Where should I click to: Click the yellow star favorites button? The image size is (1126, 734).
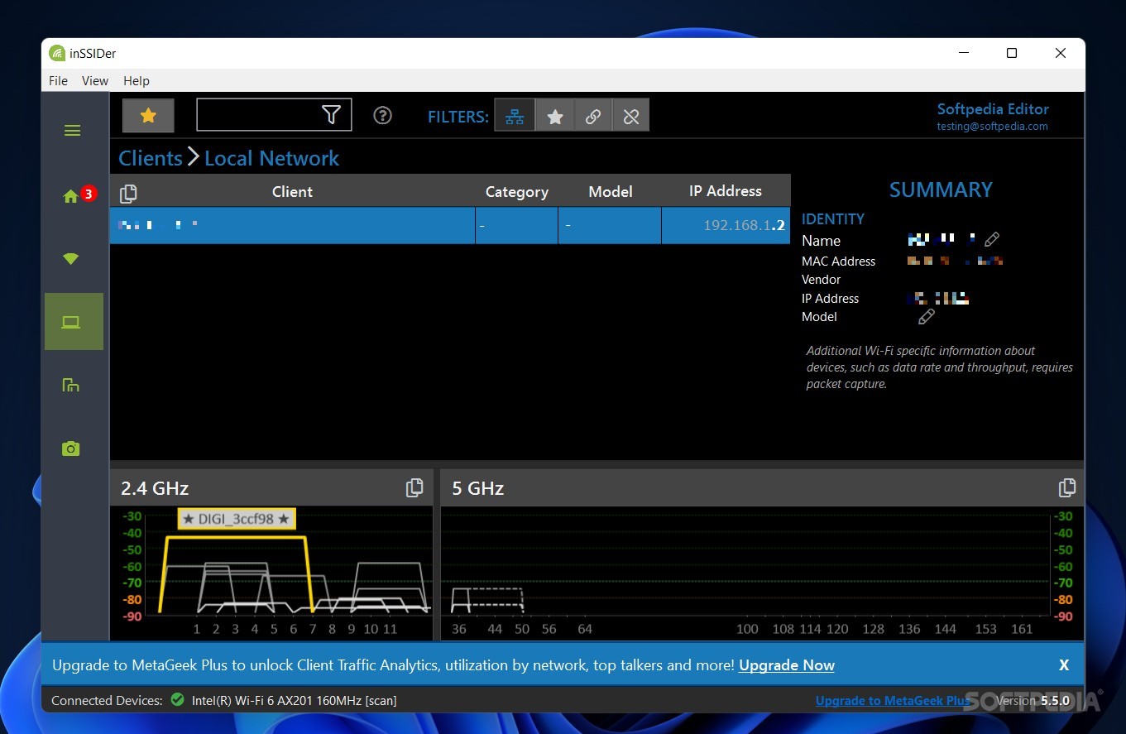(x=148, y=116)
